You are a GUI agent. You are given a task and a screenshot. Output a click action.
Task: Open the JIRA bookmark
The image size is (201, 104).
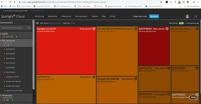point(12,6)
